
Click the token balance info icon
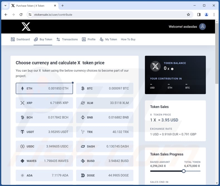pyautogui.click(x=172, y=69)
